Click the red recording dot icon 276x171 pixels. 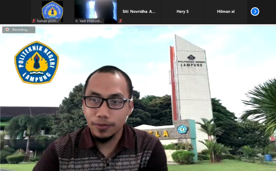(x=7, y=30)
